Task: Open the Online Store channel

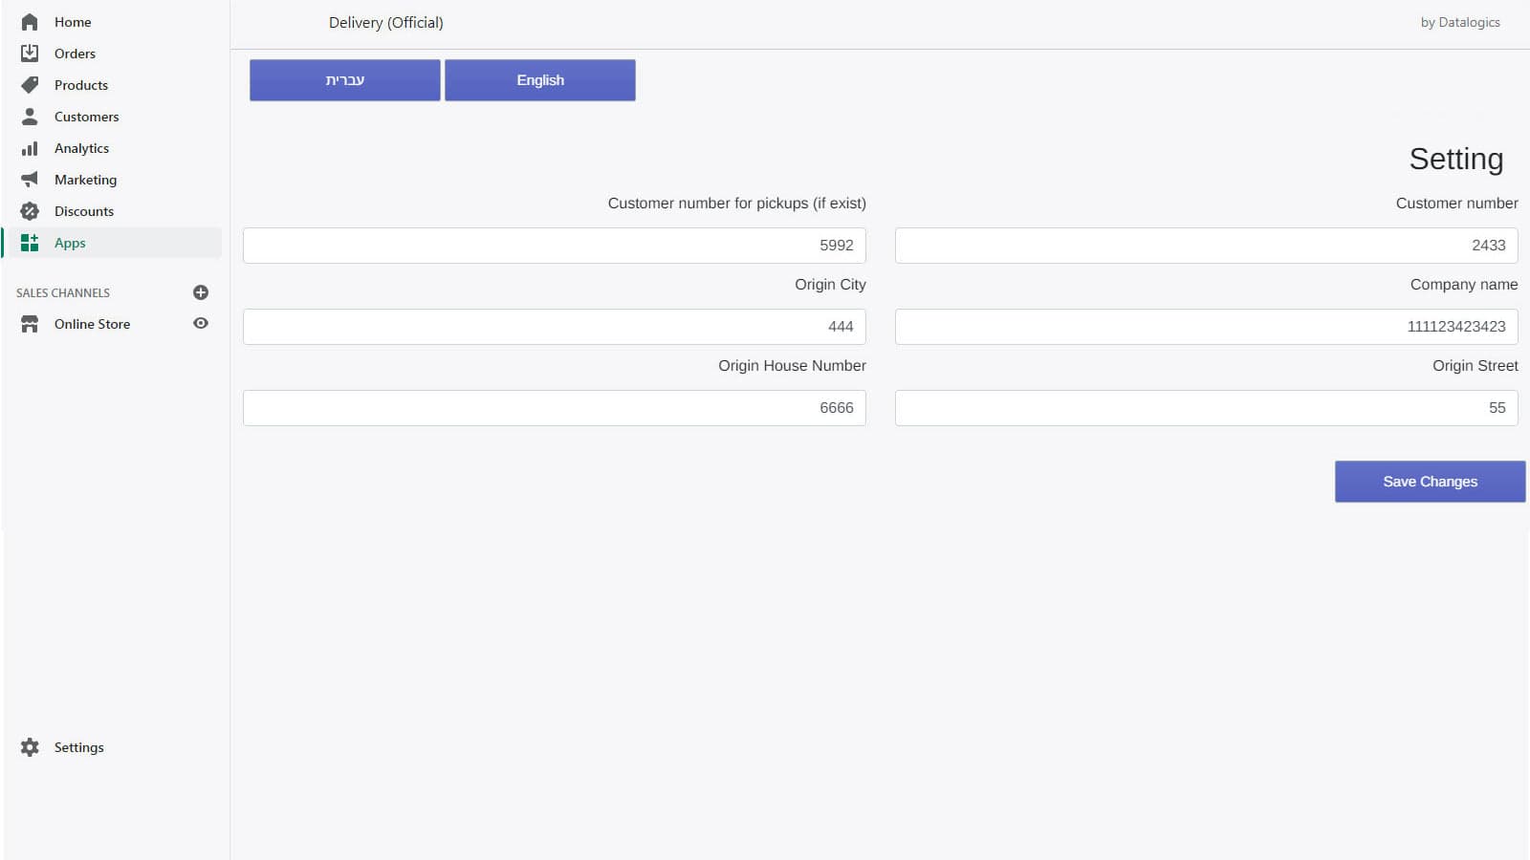Action: click(x=92, y=323)
